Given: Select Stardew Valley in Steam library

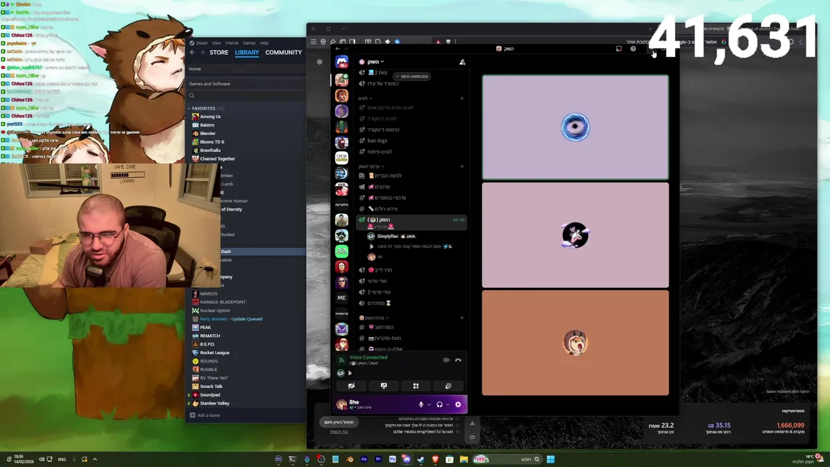Looking at the screenshot, I should tap(215, 403).
